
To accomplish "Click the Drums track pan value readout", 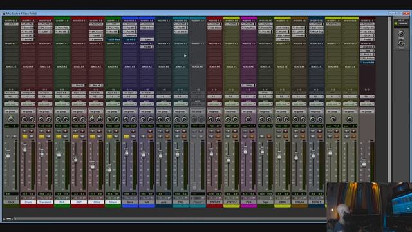I will coord(28,126).
